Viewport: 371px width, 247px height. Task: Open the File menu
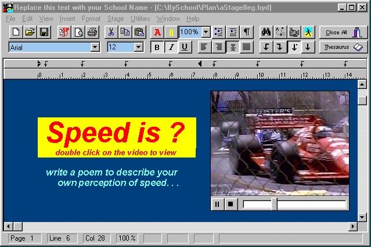10,19
